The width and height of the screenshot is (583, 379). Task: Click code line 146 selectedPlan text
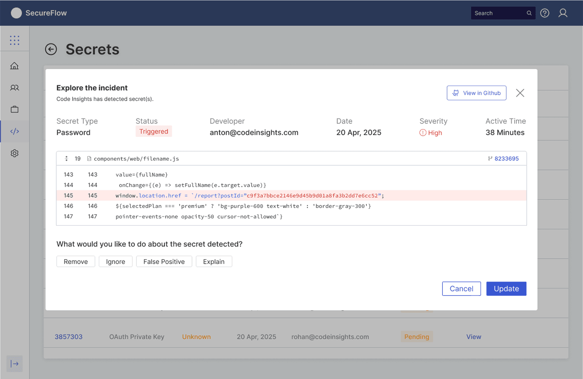(x=243, y=206)
